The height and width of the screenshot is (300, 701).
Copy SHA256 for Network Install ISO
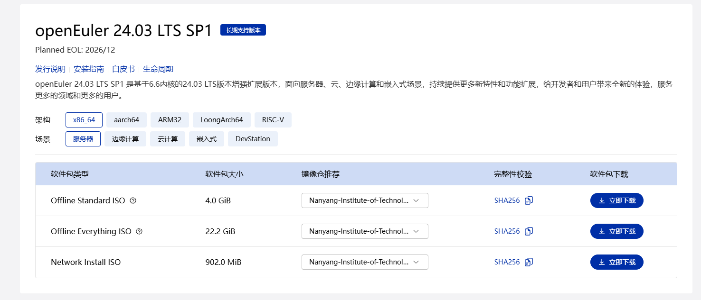point(529,262)
